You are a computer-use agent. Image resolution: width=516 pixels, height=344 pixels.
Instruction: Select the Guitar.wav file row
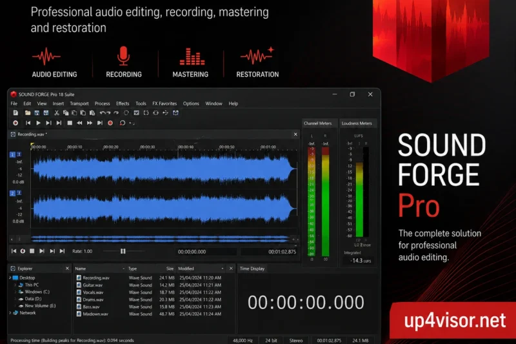point(149,285)
